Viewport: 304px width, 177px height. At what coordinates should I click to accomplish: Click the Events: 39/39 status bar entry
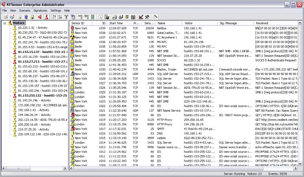pos(277,174)
